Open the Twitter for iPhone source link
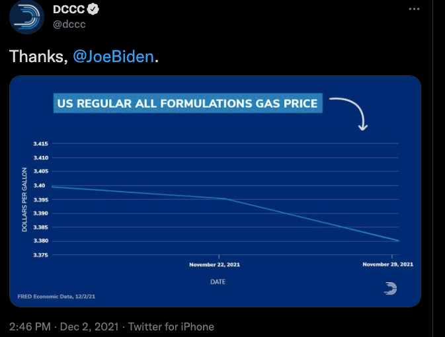The height and width of the screenshot is (337, 445). pos(171,326)
